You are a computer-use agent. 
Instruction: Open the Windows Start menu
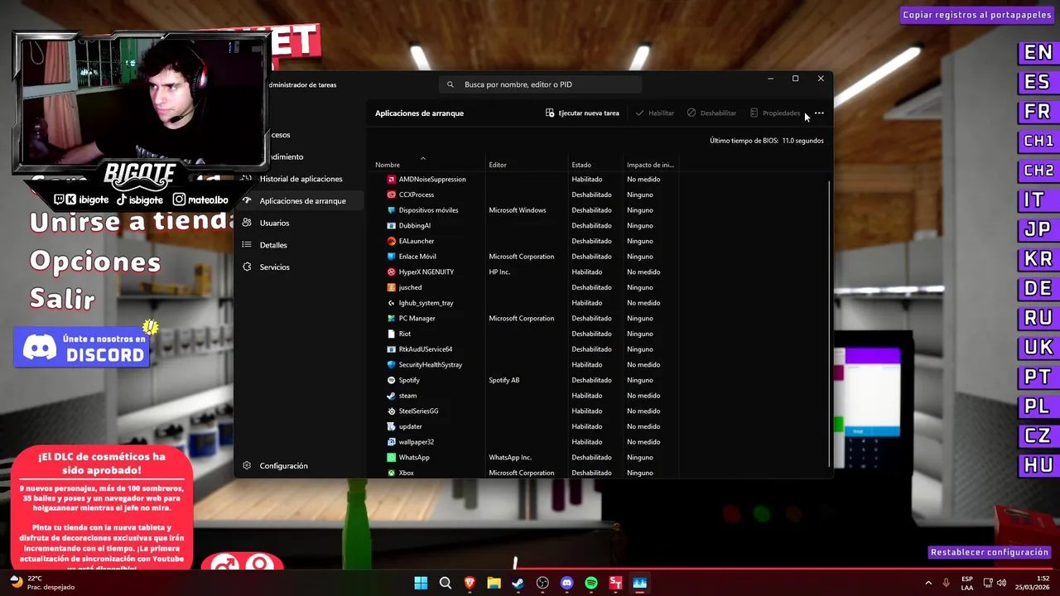(421, 583)
